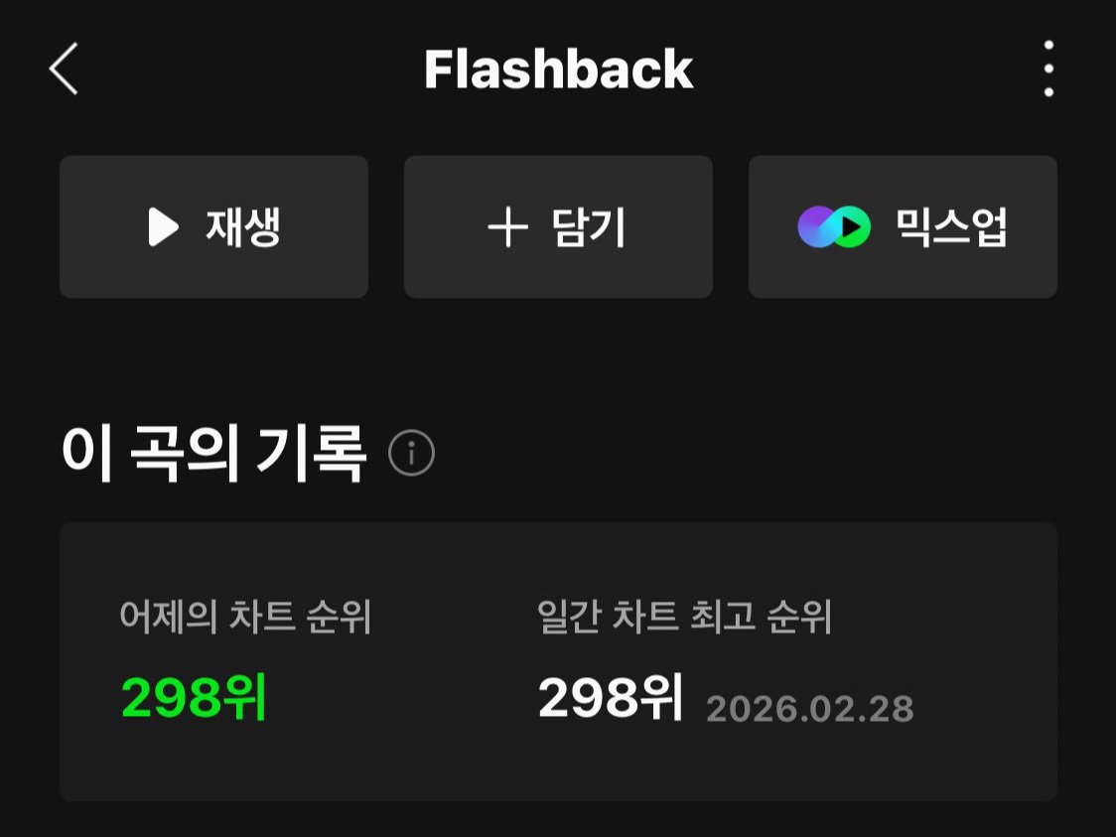1116x837 pixels.
Task: Go back using the left arrow
Action: click(x=64, y=69)
